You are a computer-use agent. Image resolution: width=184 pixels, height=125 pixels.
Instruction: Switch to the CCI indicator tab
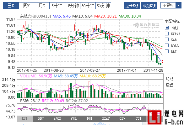138,118
